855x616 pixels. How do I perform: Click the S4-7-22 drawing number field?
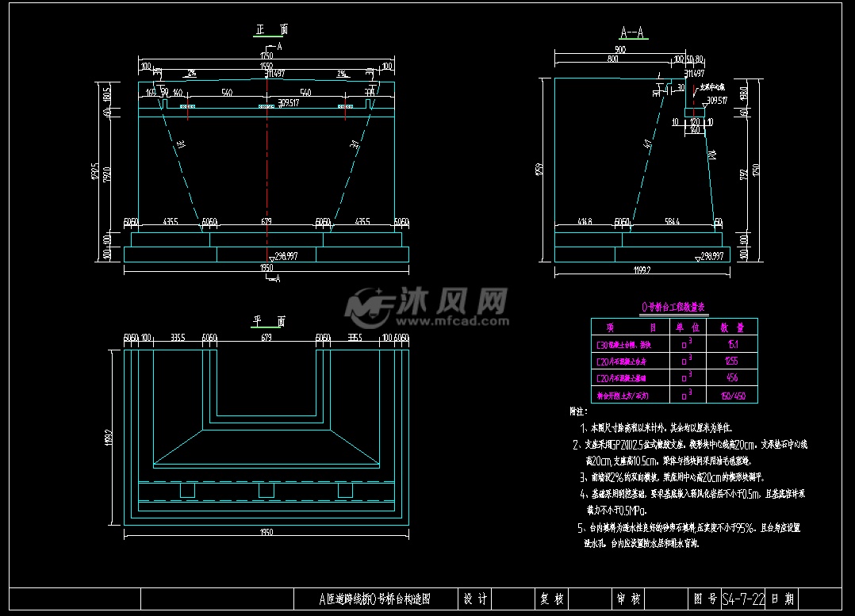743,599
